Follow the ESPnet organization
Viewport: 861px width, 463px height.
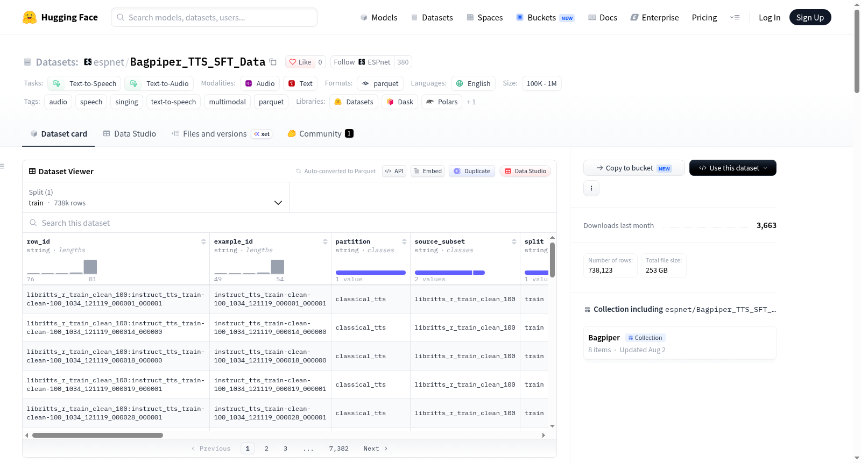(362, 62)
